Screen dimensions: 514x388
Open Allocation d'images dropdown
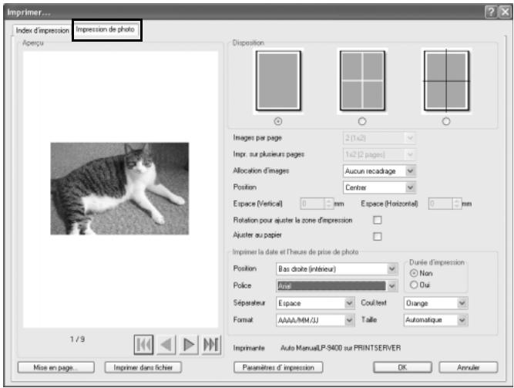pyautogui.click(x=379, y=171)
